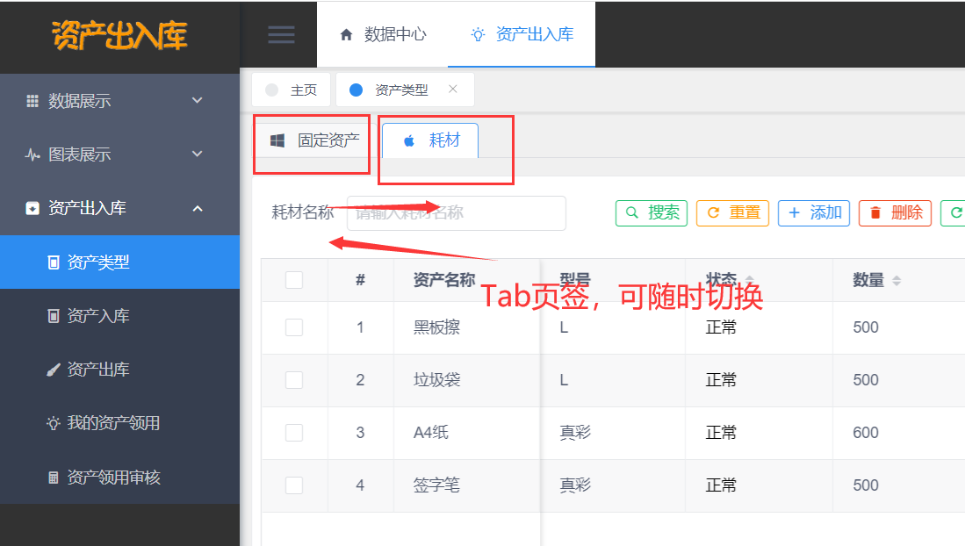Switch to the 固定资产 tab
This screenshot has width=965, height=546.
[x=315, y=141]
